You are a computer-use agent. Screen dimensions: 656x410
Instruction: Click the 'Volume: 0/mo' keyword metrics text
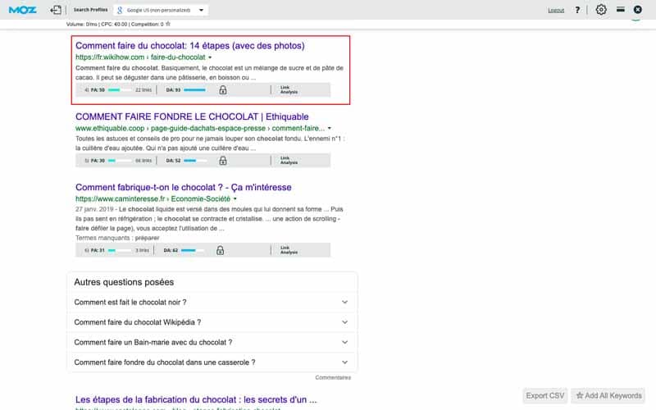[x=81, y=25]
